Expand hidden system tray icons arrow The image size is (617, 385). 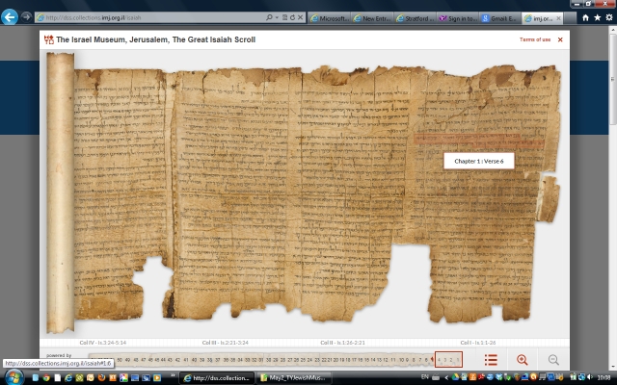point(446,377)
